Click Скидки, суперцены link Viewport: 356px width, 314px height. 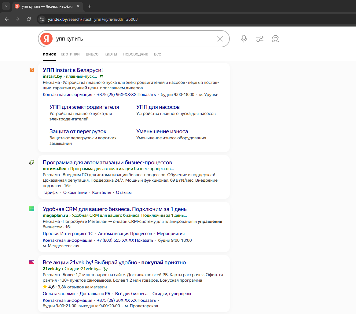coord(172,294)
